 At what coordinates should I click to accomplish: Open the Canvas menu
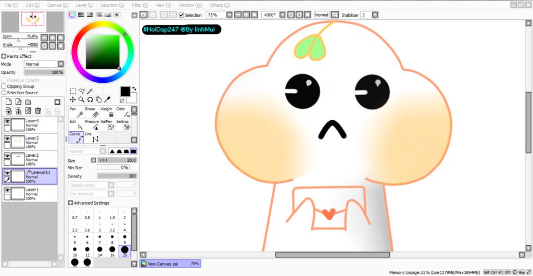pos(57,5)
